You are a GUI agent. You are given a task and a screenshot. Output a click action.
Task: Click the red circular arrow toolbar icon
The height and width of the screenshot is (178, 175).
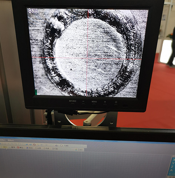34,144
